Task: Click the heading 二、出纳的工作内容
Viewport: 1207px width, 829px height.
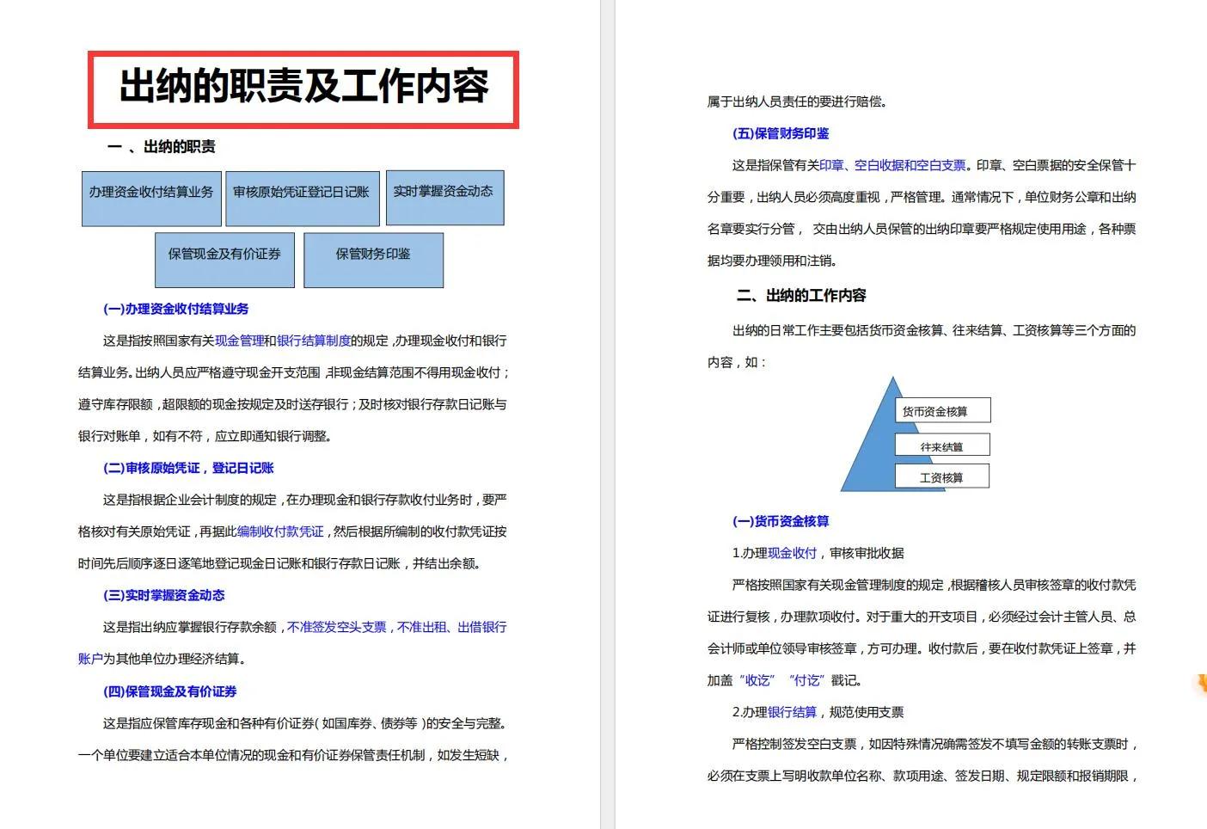Action: 801,296
